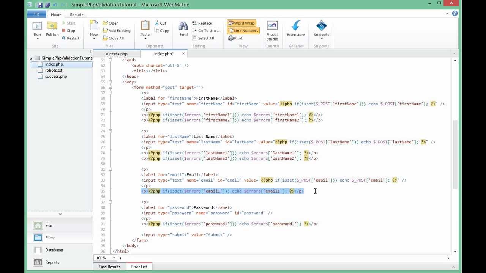Open the Run dropdown arrow

point(37,39)
